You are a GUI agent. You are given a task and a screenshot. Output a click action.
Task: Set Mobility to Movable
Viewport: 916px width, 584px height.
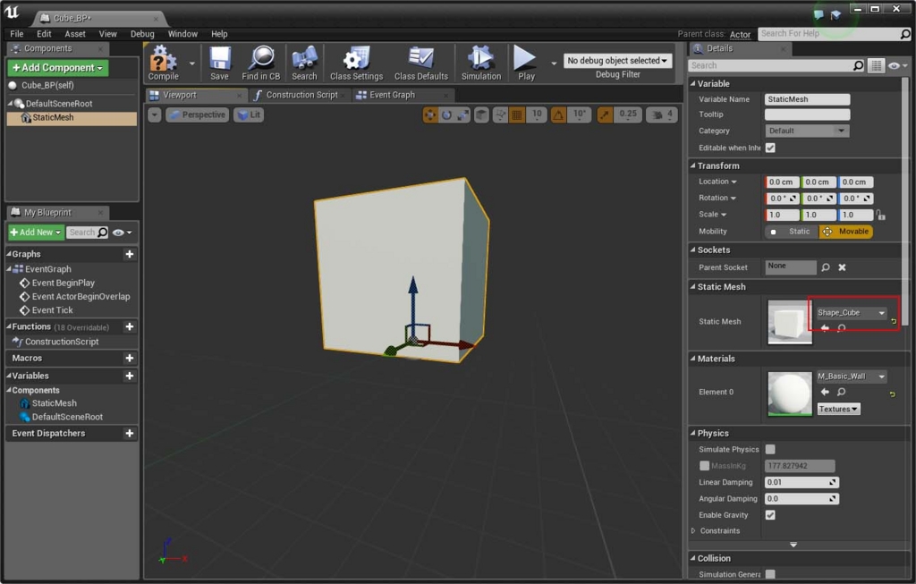(846, 232)
